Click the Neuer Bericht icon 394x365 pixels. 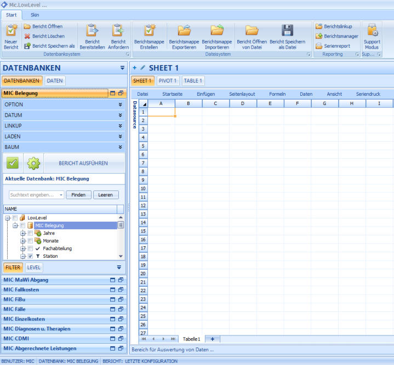11,37
